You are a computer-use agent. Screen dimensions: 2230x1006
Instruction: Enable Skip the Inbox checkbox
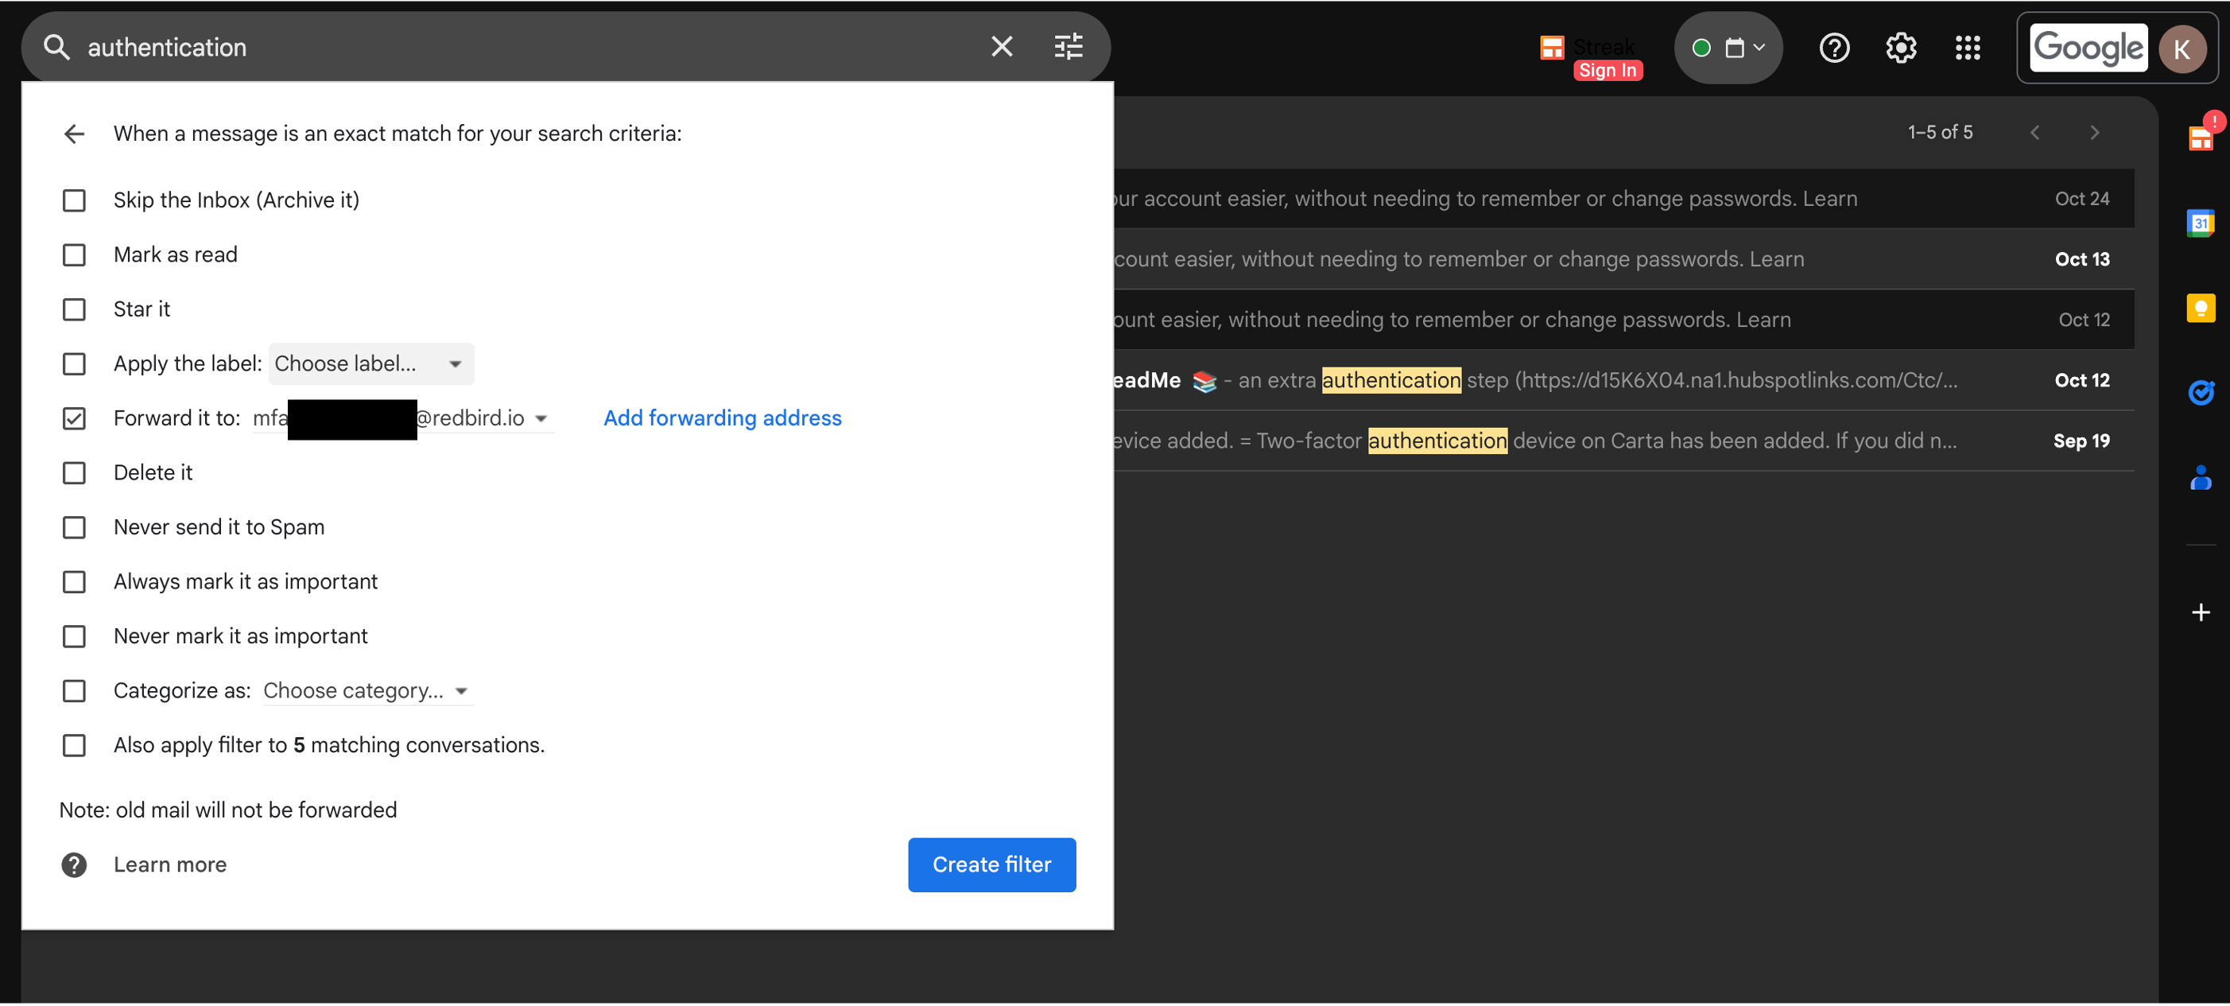point(75,201)
